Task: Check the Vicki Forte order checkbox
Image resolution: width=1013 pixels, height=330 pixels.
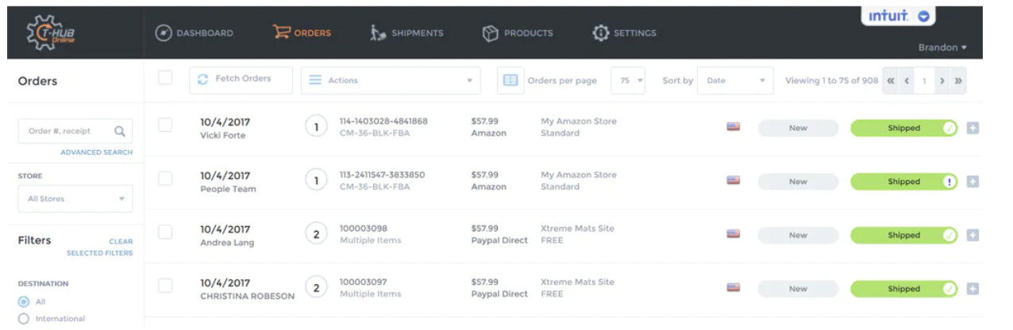Action: pos(165,125)
